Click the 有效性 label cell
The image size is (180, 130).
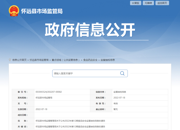[x=101, y=103]
